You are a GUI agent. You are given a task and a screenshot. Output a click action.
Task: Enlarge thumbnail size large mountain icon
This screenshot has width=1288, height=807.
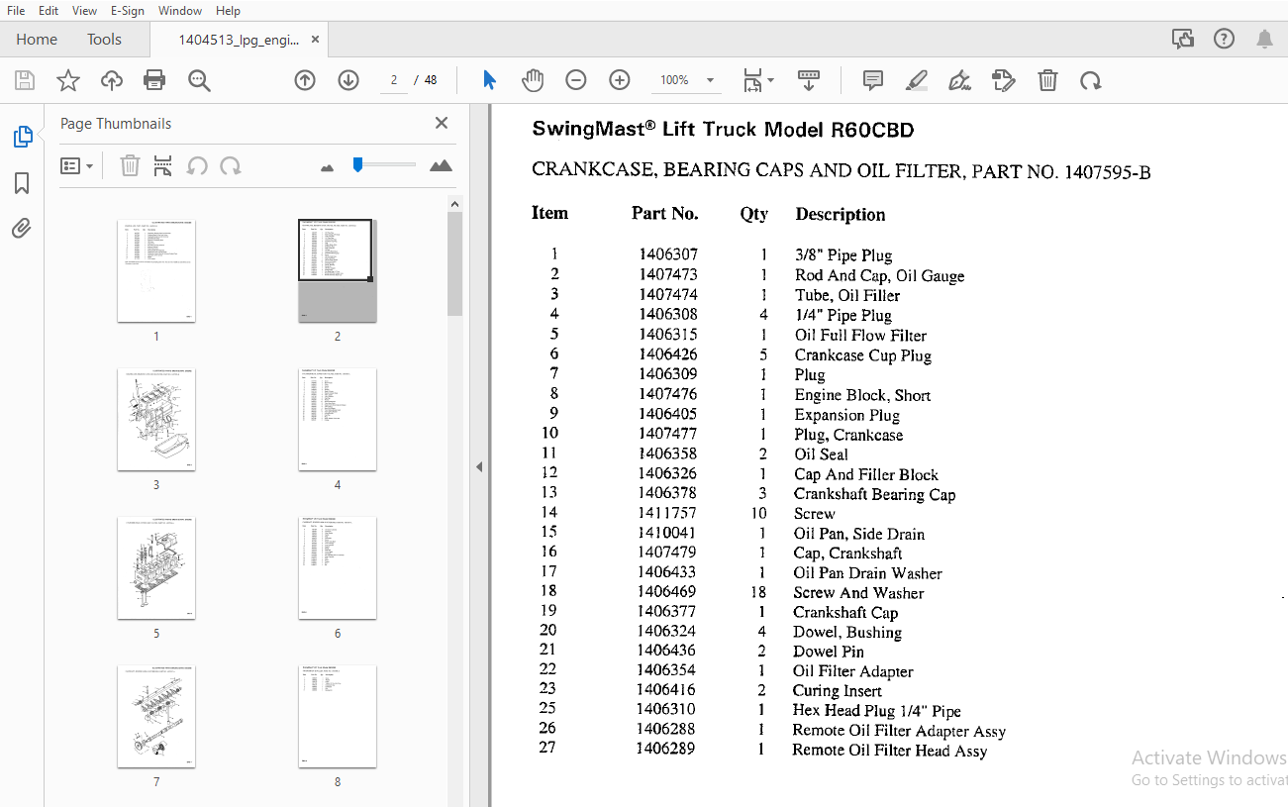point(441,165)
